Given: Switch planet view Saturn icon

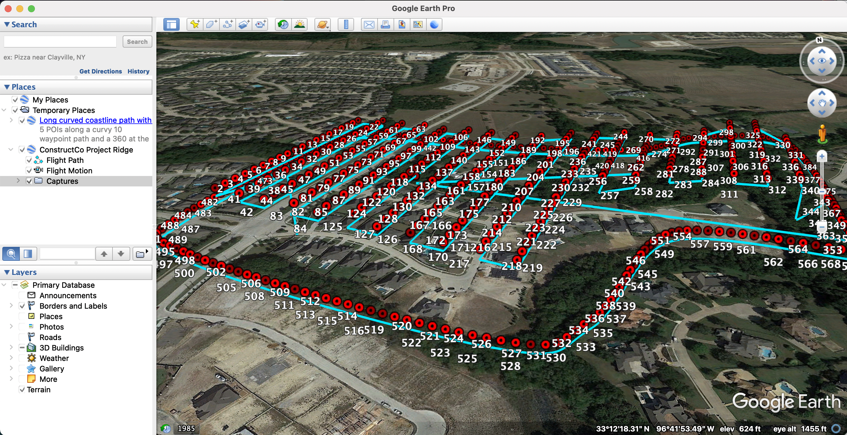Looking at the screenshot, I should 323,25.
